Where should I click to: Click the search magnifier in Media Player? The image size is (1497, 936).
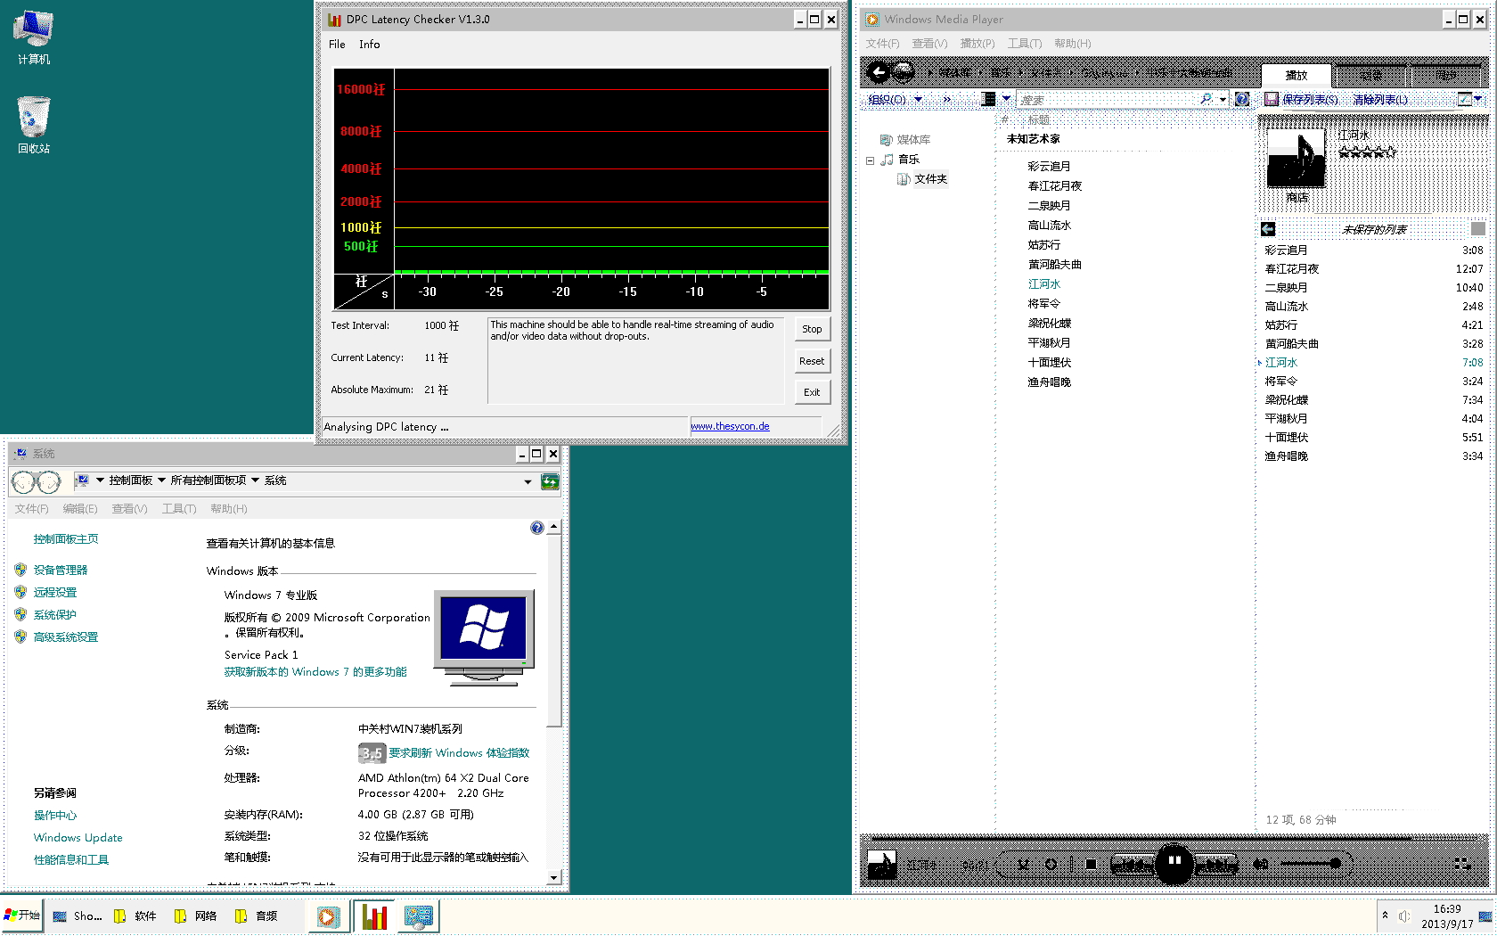click(1207, 99)
